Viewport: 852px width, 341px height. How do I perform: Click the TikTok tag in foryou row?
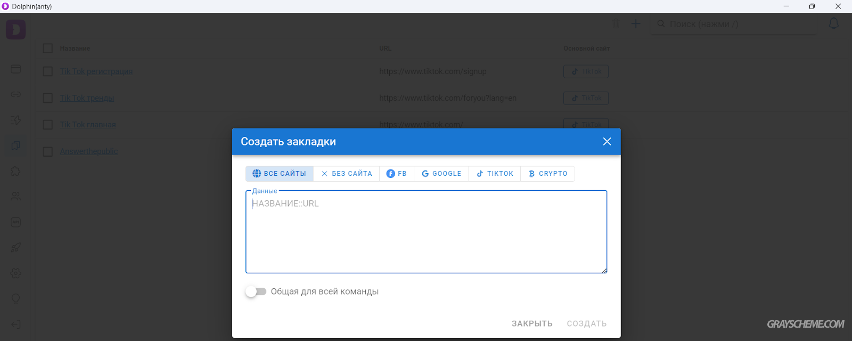pyautogui.click(x=586, y=98)
